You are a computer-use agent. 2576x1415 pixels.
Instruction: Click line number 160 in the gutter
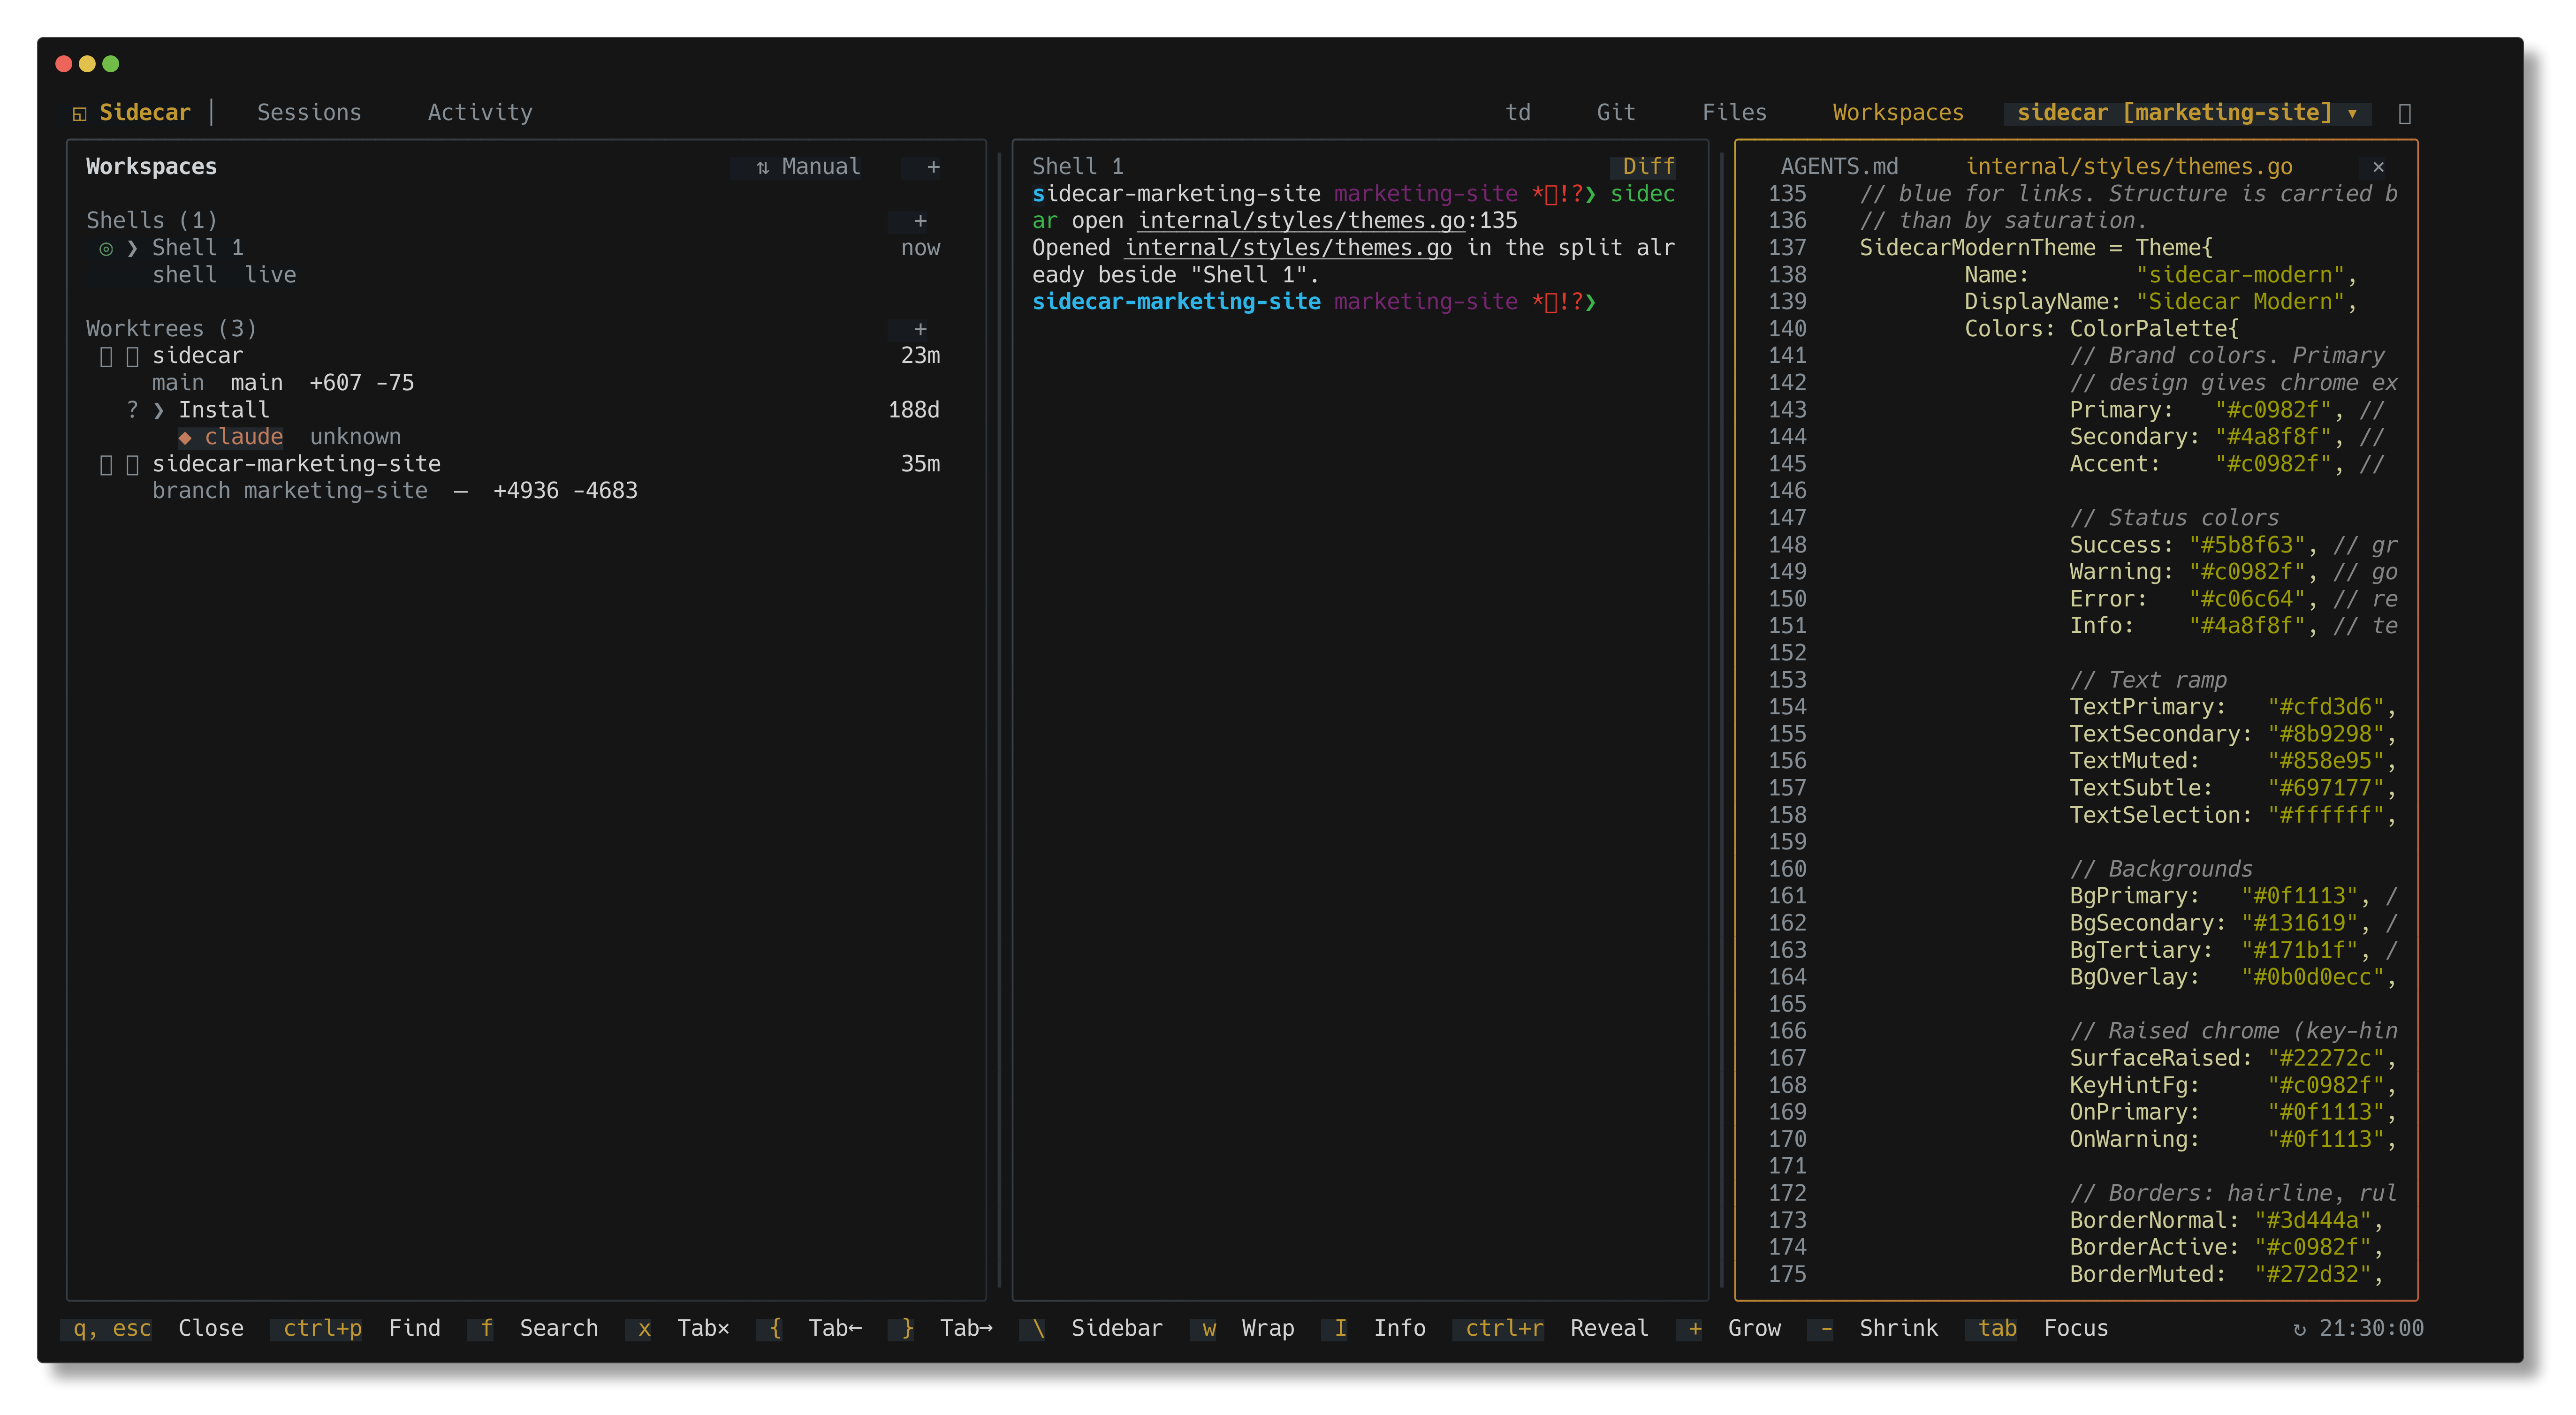1787,869
